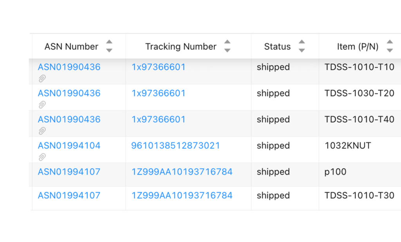
Task: Click the paperclip attachment icon in first row
Action: click(42, 78)
